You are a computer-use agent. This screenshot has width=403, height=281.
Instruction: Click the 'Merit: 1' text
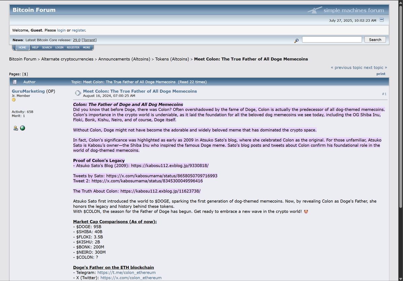(x=18, y=116)
